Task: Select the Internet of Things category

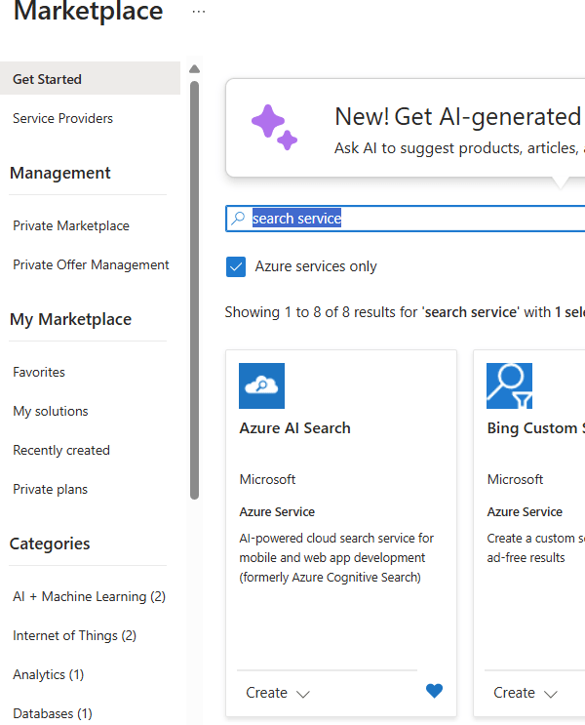Action: point(74,635)
